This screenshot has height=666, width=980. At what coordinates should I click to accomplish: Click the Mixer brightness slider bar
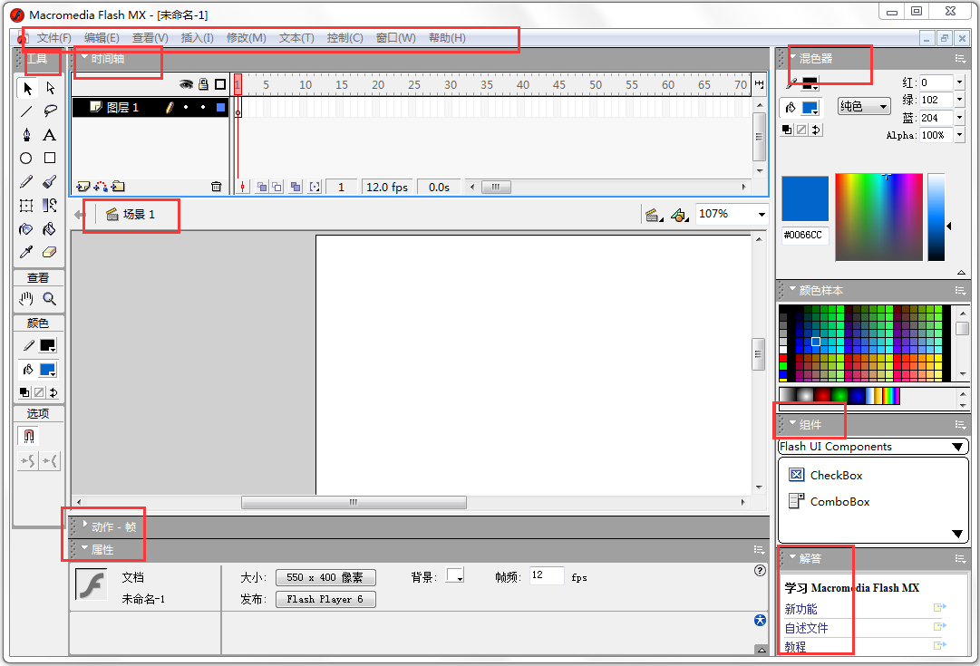pos(936,217)
